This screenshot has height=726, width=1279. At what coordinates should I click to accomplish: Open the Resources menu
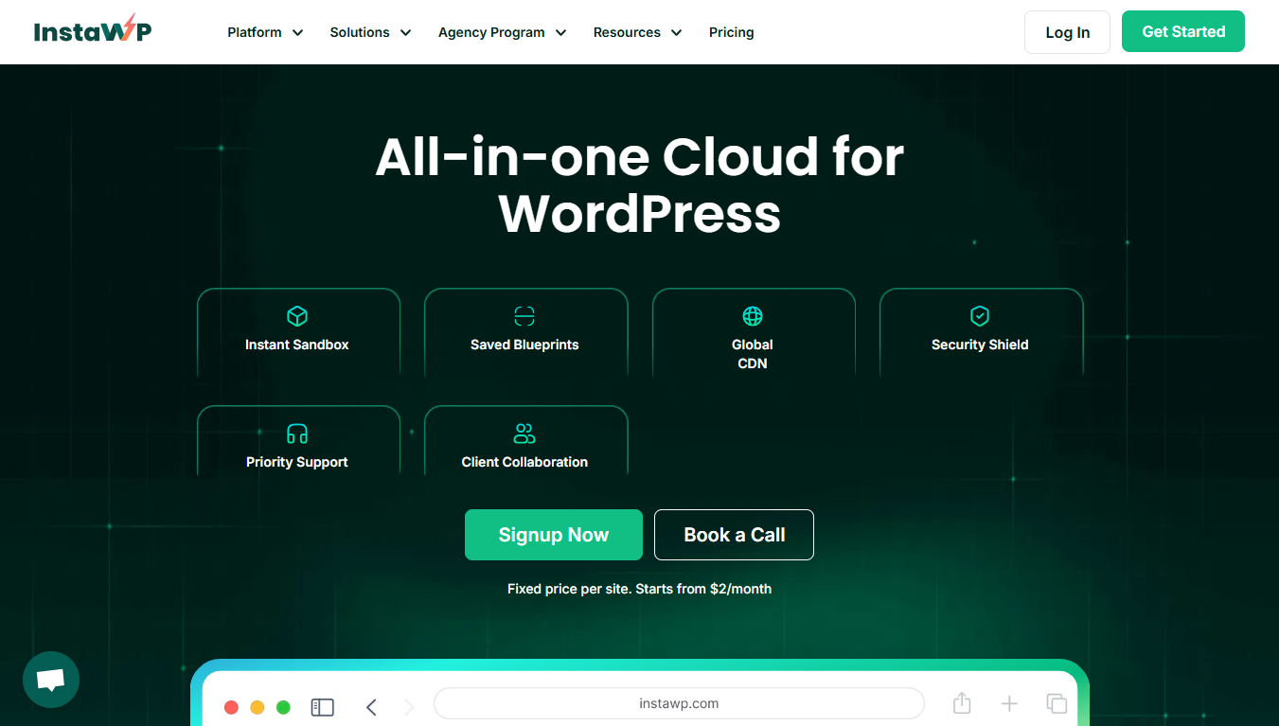pyautogui.click(x=637, y=32)
